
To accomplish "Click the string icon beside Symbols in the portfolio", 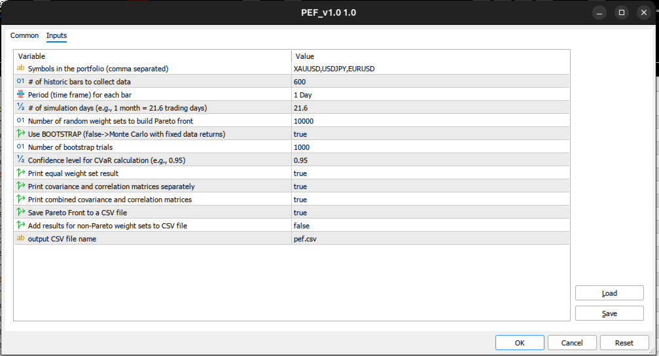I will pyautogui.click(x=20, y=68).
